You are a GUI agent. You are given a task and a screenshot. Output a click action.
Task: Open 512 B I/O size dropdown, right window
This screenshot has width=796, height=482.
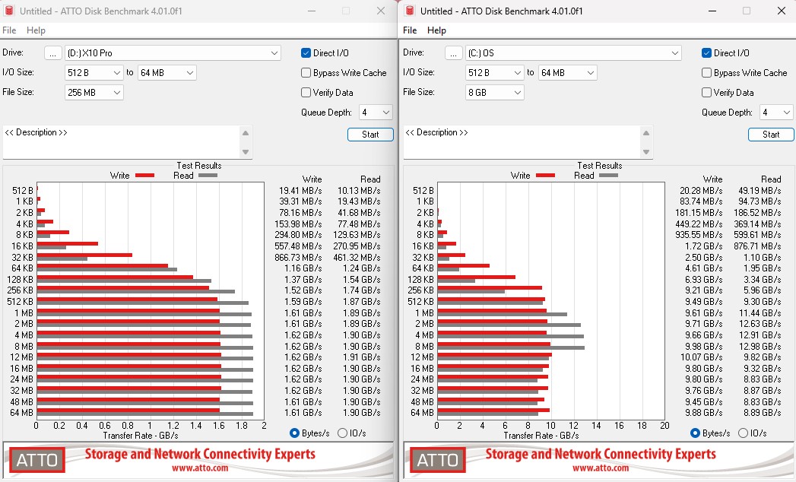click(494, 73)
